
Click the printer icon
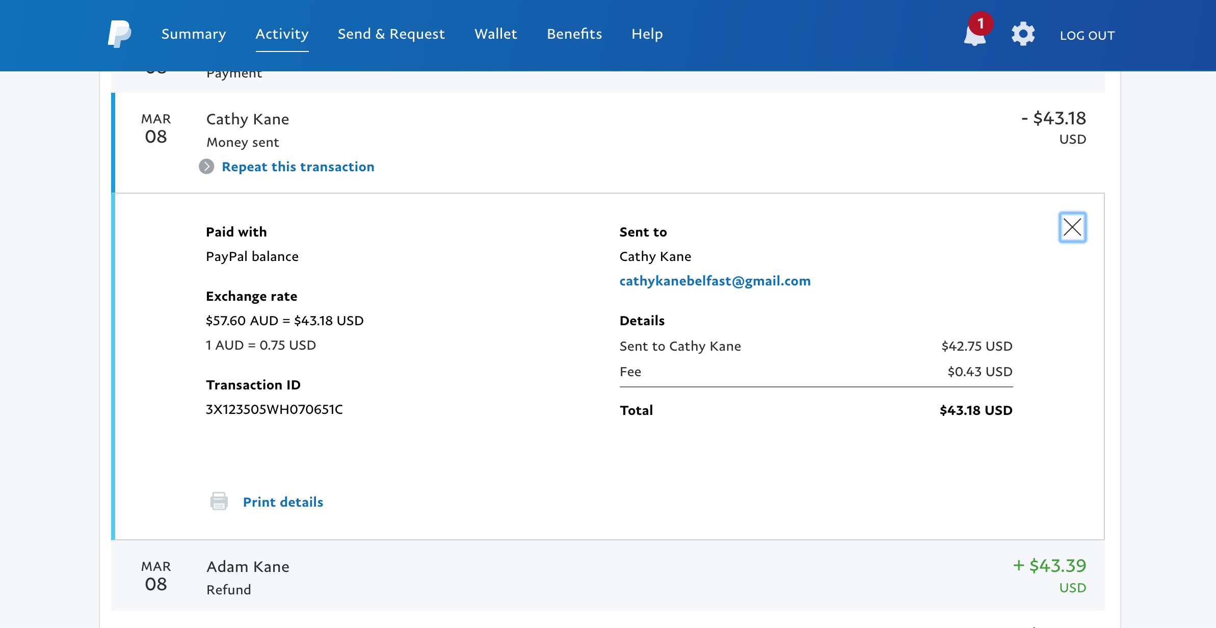point(219,502)
